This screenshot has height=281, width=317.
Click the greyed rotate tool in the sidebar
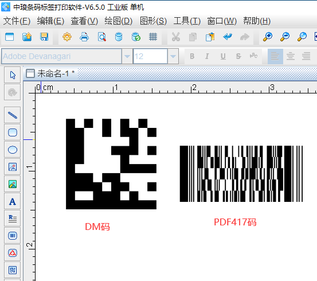click(x=13, y=92)
